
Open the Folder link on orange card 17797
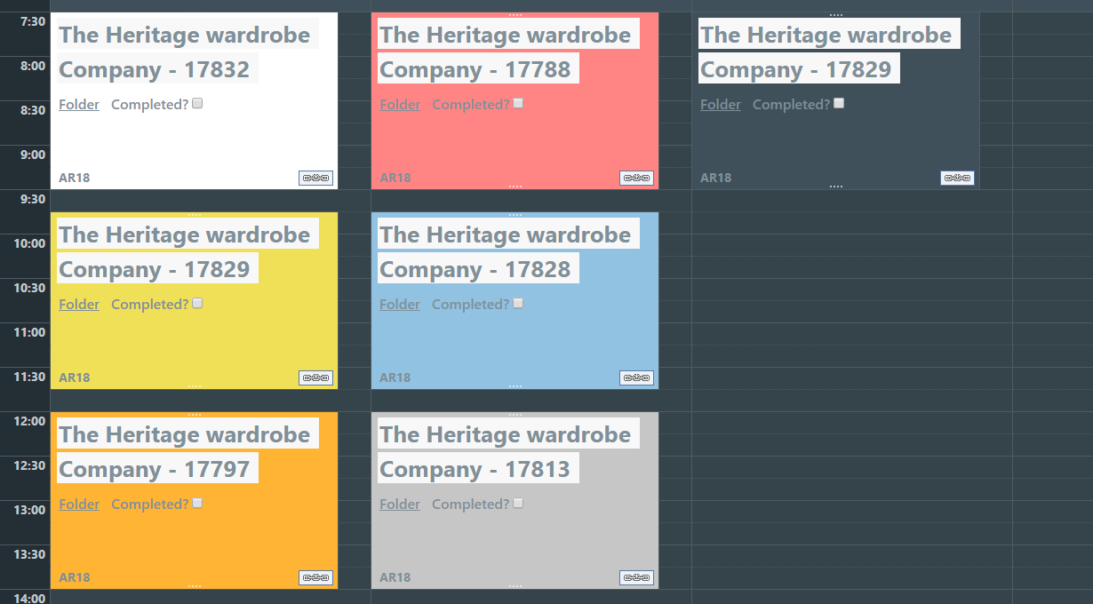[x=79, y=504]
